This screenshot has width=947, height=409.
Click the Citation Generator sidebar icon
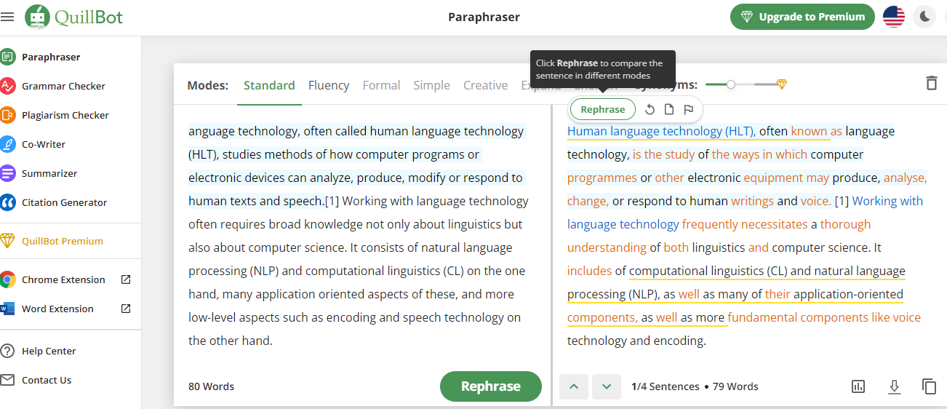click(8, 202)
